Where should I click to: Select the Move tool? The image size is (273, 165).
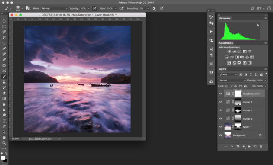[4, 21]
